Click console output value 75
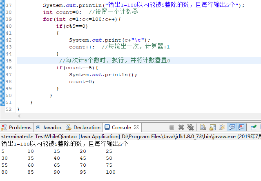Viewport: 261px width, 181px height. coord(109,165)
